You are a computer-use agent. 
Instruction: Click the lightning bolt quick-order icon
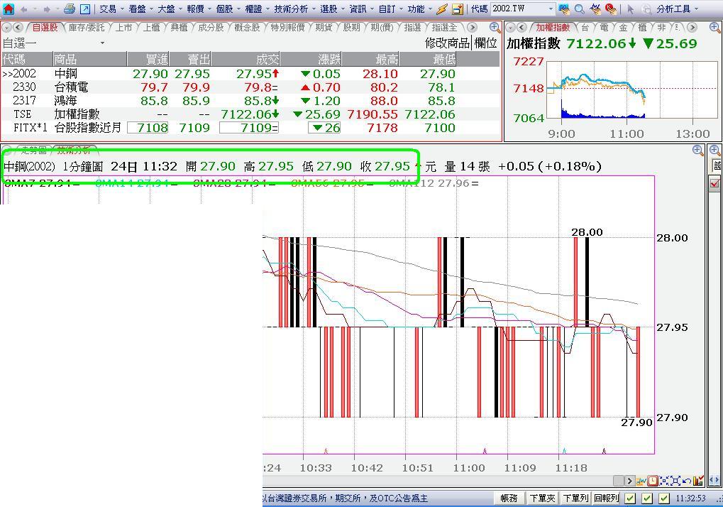(x=442, y=9)
